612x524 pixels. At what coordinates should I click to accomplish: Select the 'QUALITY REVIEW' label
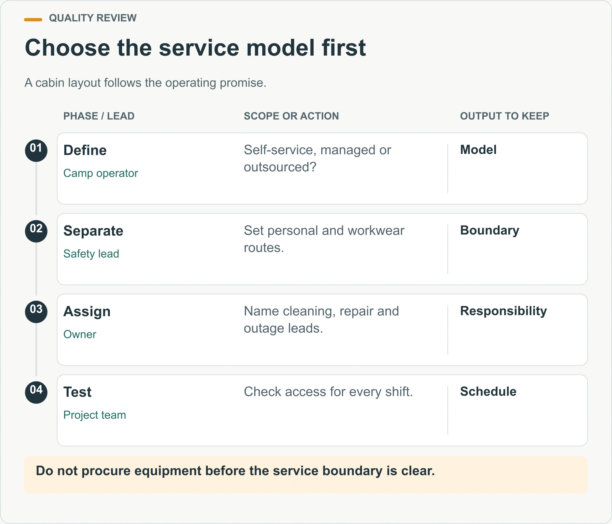point(93,18)
